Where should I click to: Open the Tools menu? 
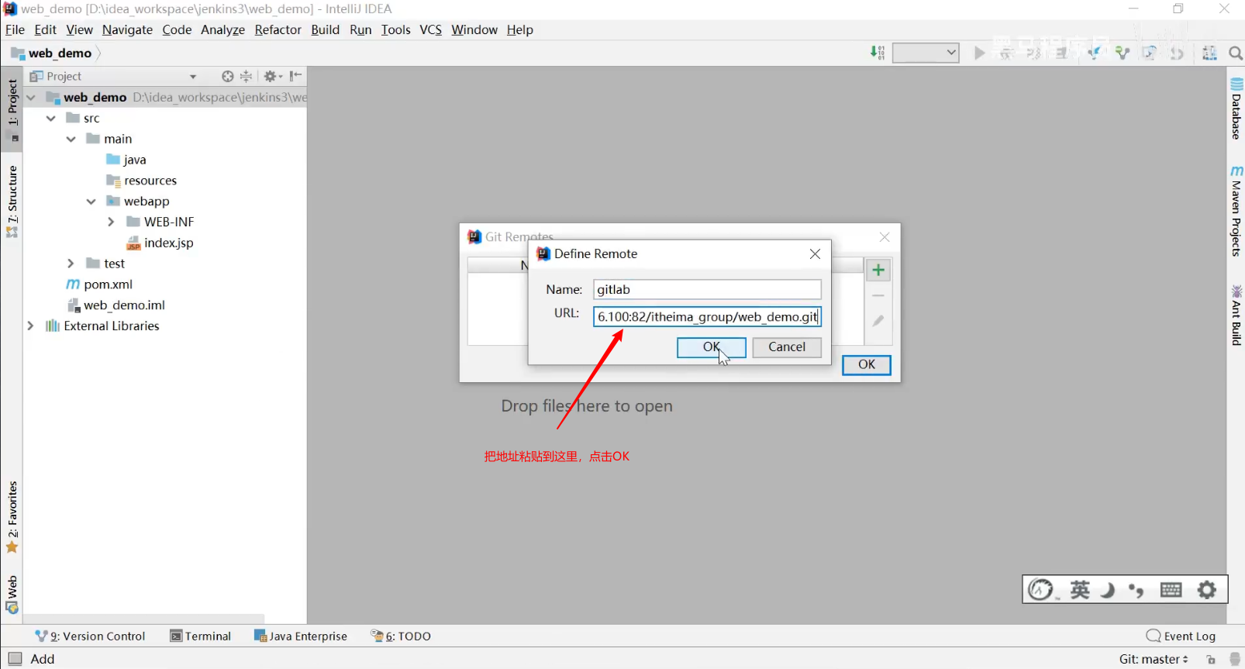(395, 29)
